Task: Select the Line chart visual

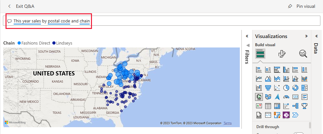Action: coord(259,79)
